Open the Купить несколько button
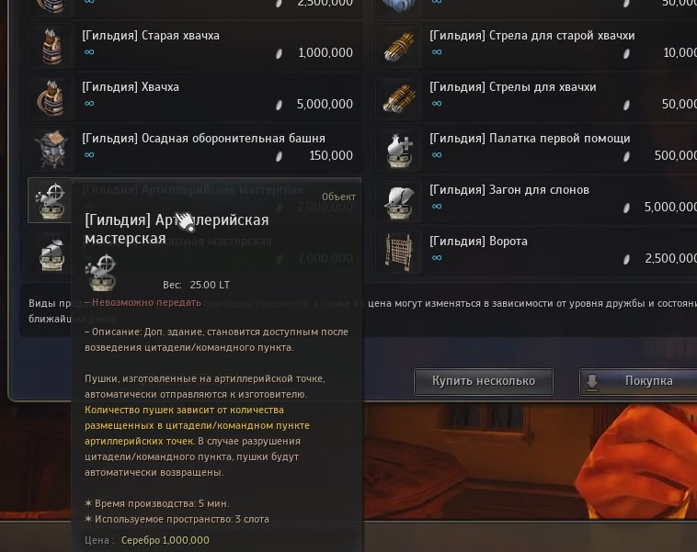 484,381
